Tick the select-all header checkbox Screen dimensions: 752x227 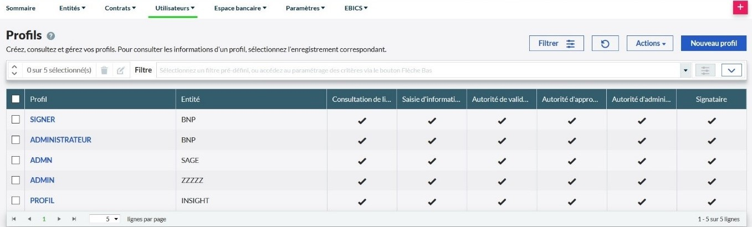click(16, 99)
